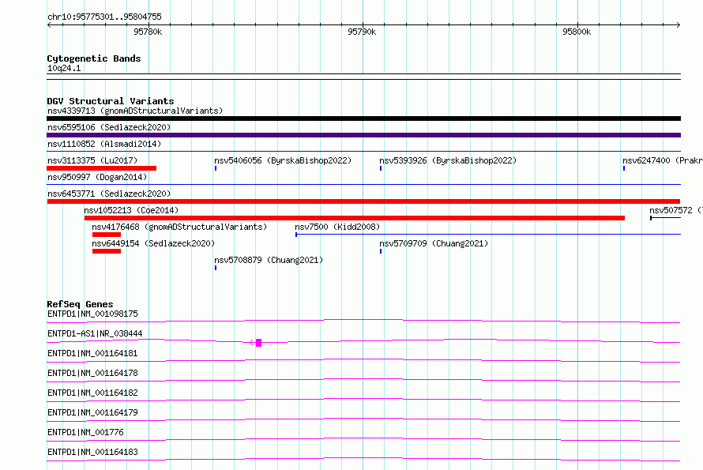Click the blue marker under nsv5406056
This screenshot has width=703, height=470.
[216, 168]
